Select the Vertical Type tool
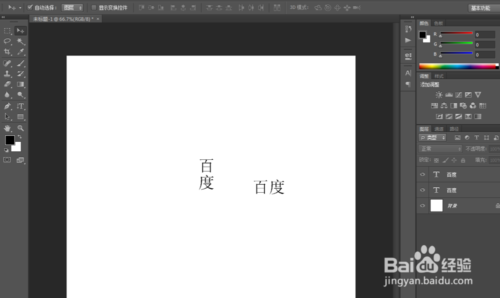This screenshot has height=298, width=500. [x=20, y=106]
